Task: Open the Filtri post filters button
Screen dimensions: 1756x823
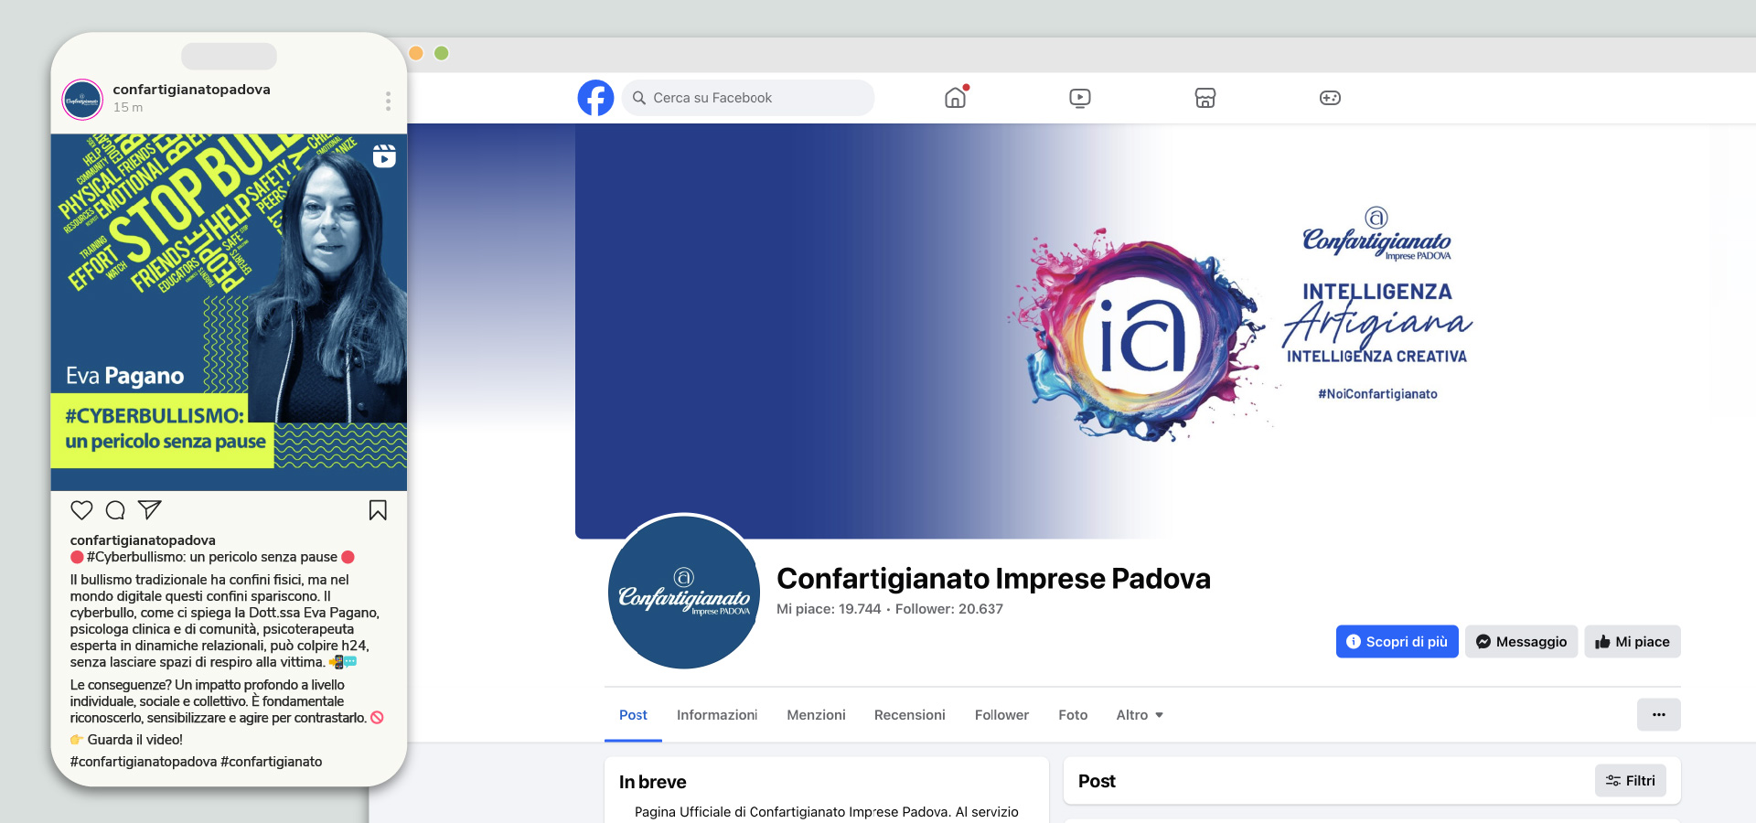Action: tap(1631, 781)
